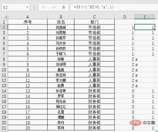Select active cell E2 showing 1
The width and height of the screenshot is (158, 132).
pyautogui.click(x=145, y=27)
